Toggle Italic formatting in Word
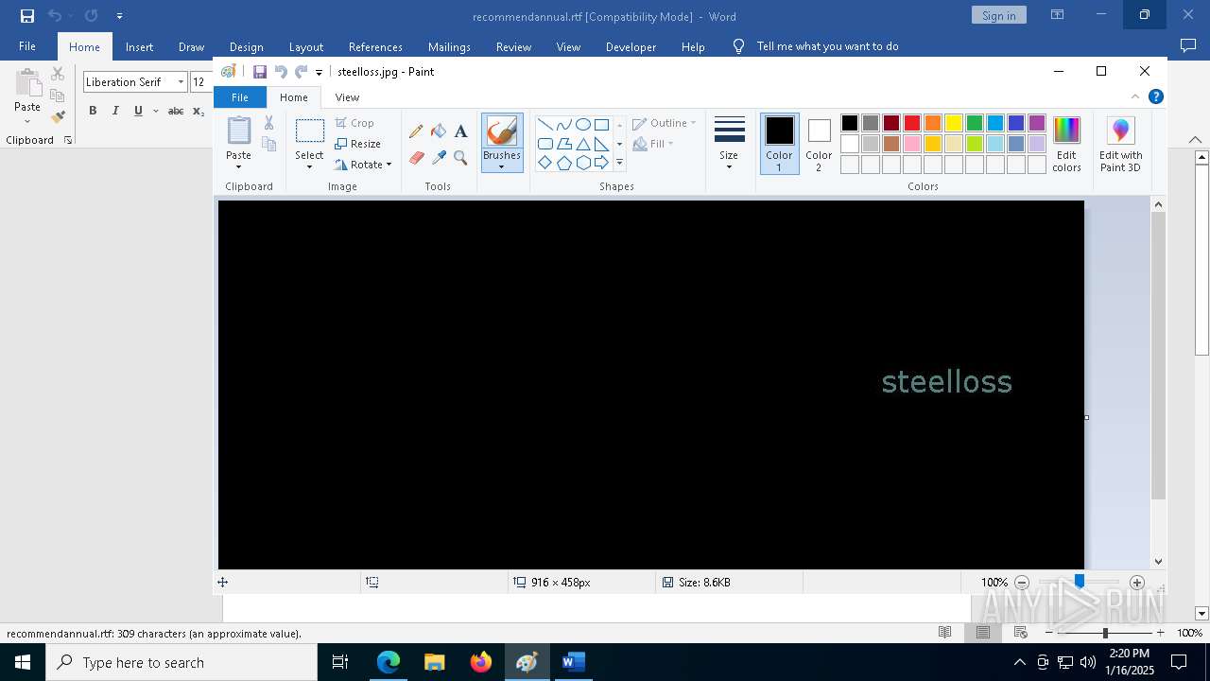This screenshot has height=681, width=1210. [115, 111]
